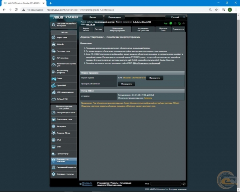Open the Chrome three-dot menu

[x=236, y=10]
